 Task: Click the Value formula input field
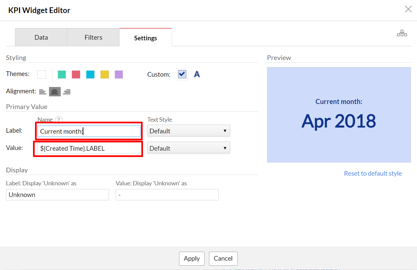coord(89,149)
